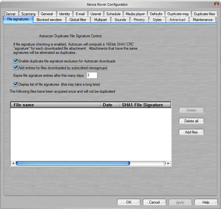Open the Advanced tab
Image resolution: width=221 pixels, height=209 pixels.
coord(177,20)
